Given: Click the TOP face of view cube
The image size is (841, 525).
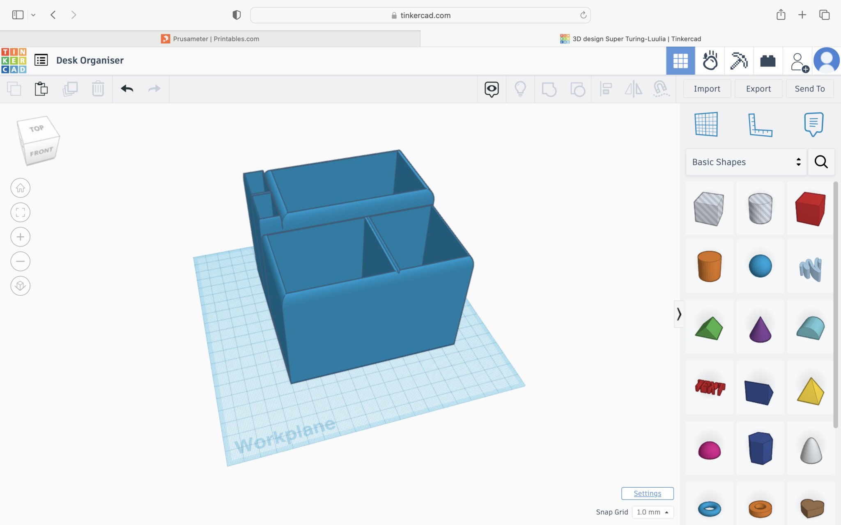Looking at the screenshot, I should click(x=37, y=129).
